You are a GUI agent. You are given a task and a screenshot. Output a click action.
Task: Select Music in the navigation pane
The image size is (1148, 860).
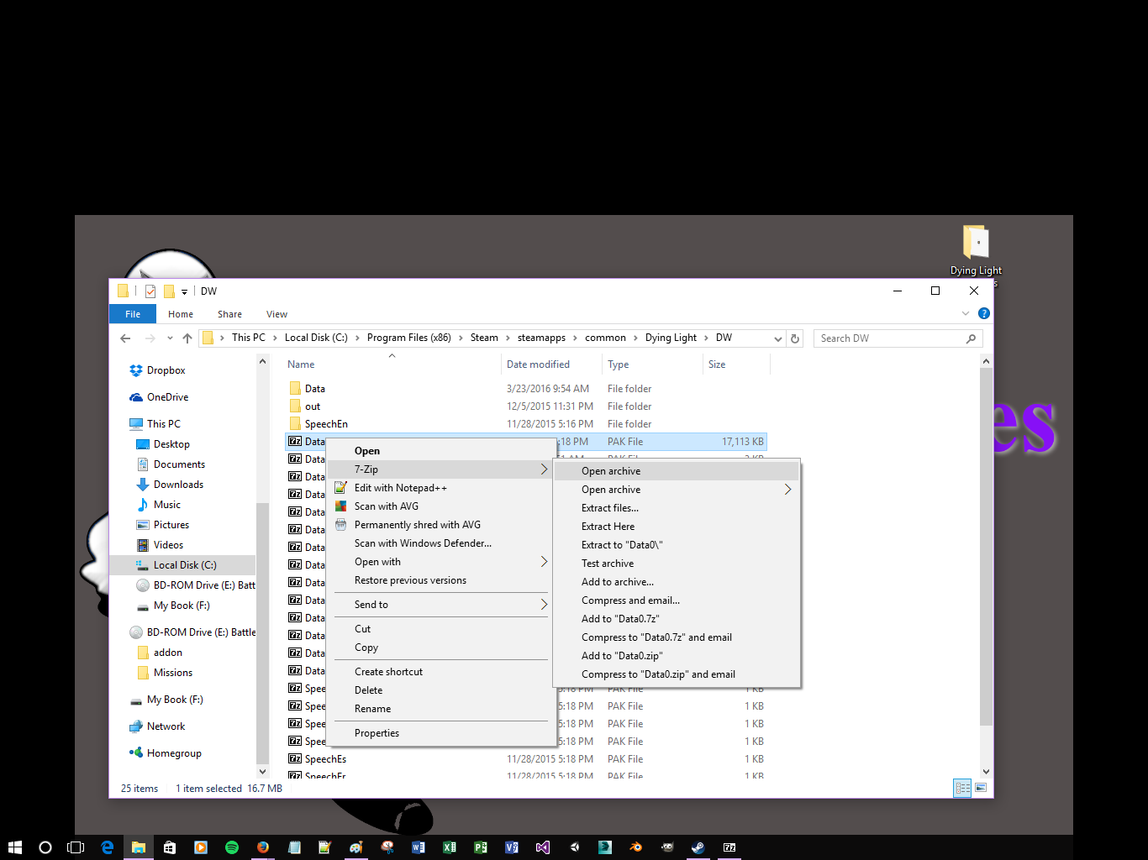pos(159,505)
